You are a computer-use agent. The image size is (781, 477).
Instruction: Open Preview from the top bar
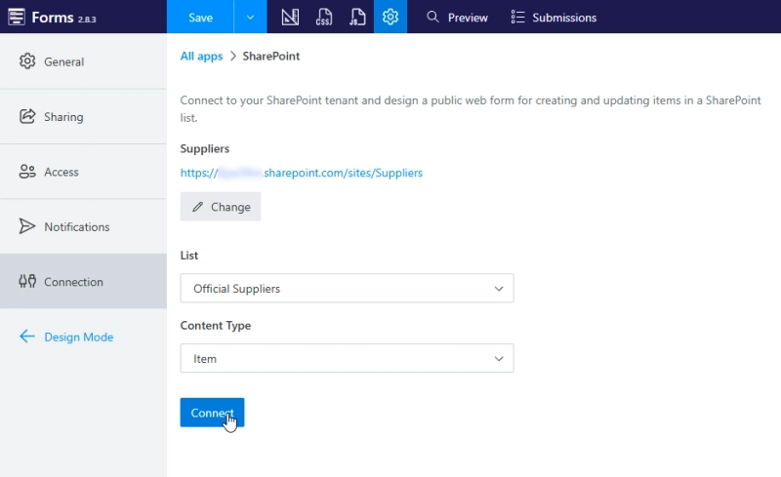(457, 17)
